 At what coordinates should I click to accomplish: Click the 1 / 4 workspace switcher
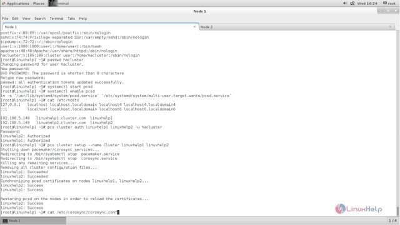pyautogui.click(x=392, y=221)
